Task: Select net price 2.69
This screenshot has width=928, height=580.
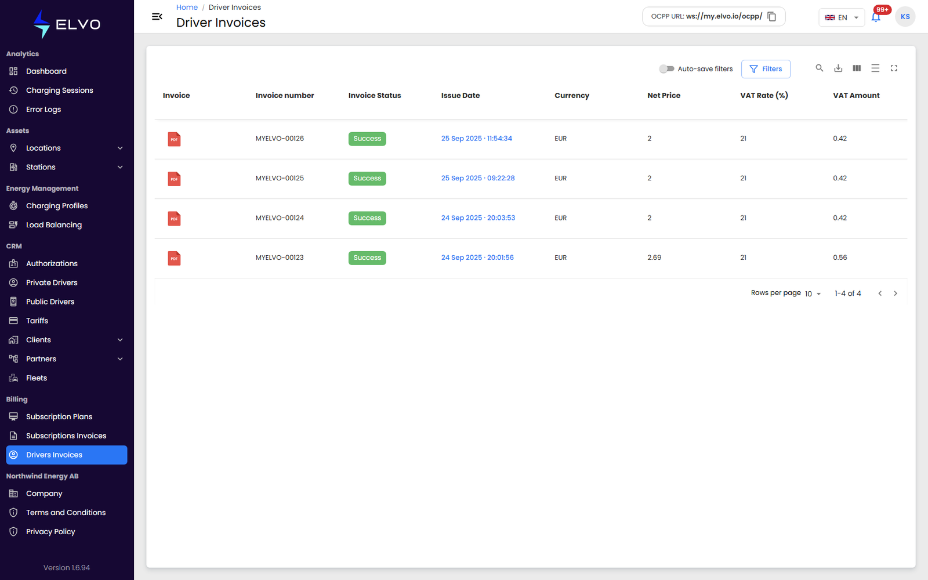Action: coord(654,258)
